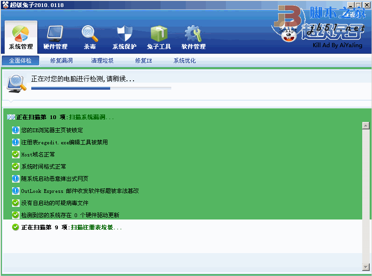Click check icon beside 硬件驱动更新 item
The width and height of the screenshot is (372, 276).
click(15, 215)
